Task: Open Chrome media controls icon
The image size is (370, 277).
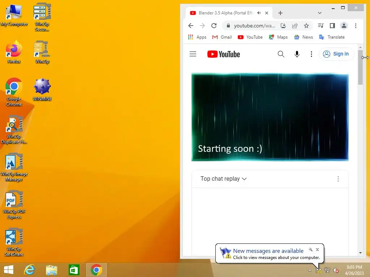Action: point(321,26)
